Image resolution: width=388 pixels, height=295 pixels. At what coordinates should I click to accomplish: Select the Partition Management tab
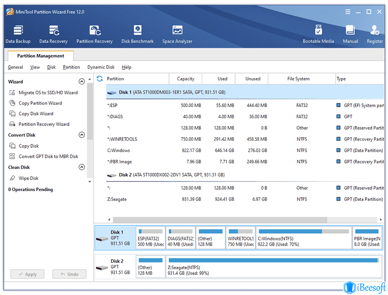click(41, 56)
